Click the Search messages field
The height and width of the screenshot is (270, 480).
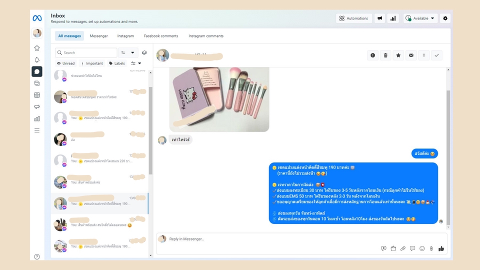click(x=86, y=52)
